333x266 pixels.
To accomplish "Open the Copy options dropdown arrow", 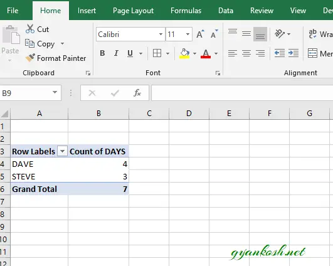I will (62, 43).
